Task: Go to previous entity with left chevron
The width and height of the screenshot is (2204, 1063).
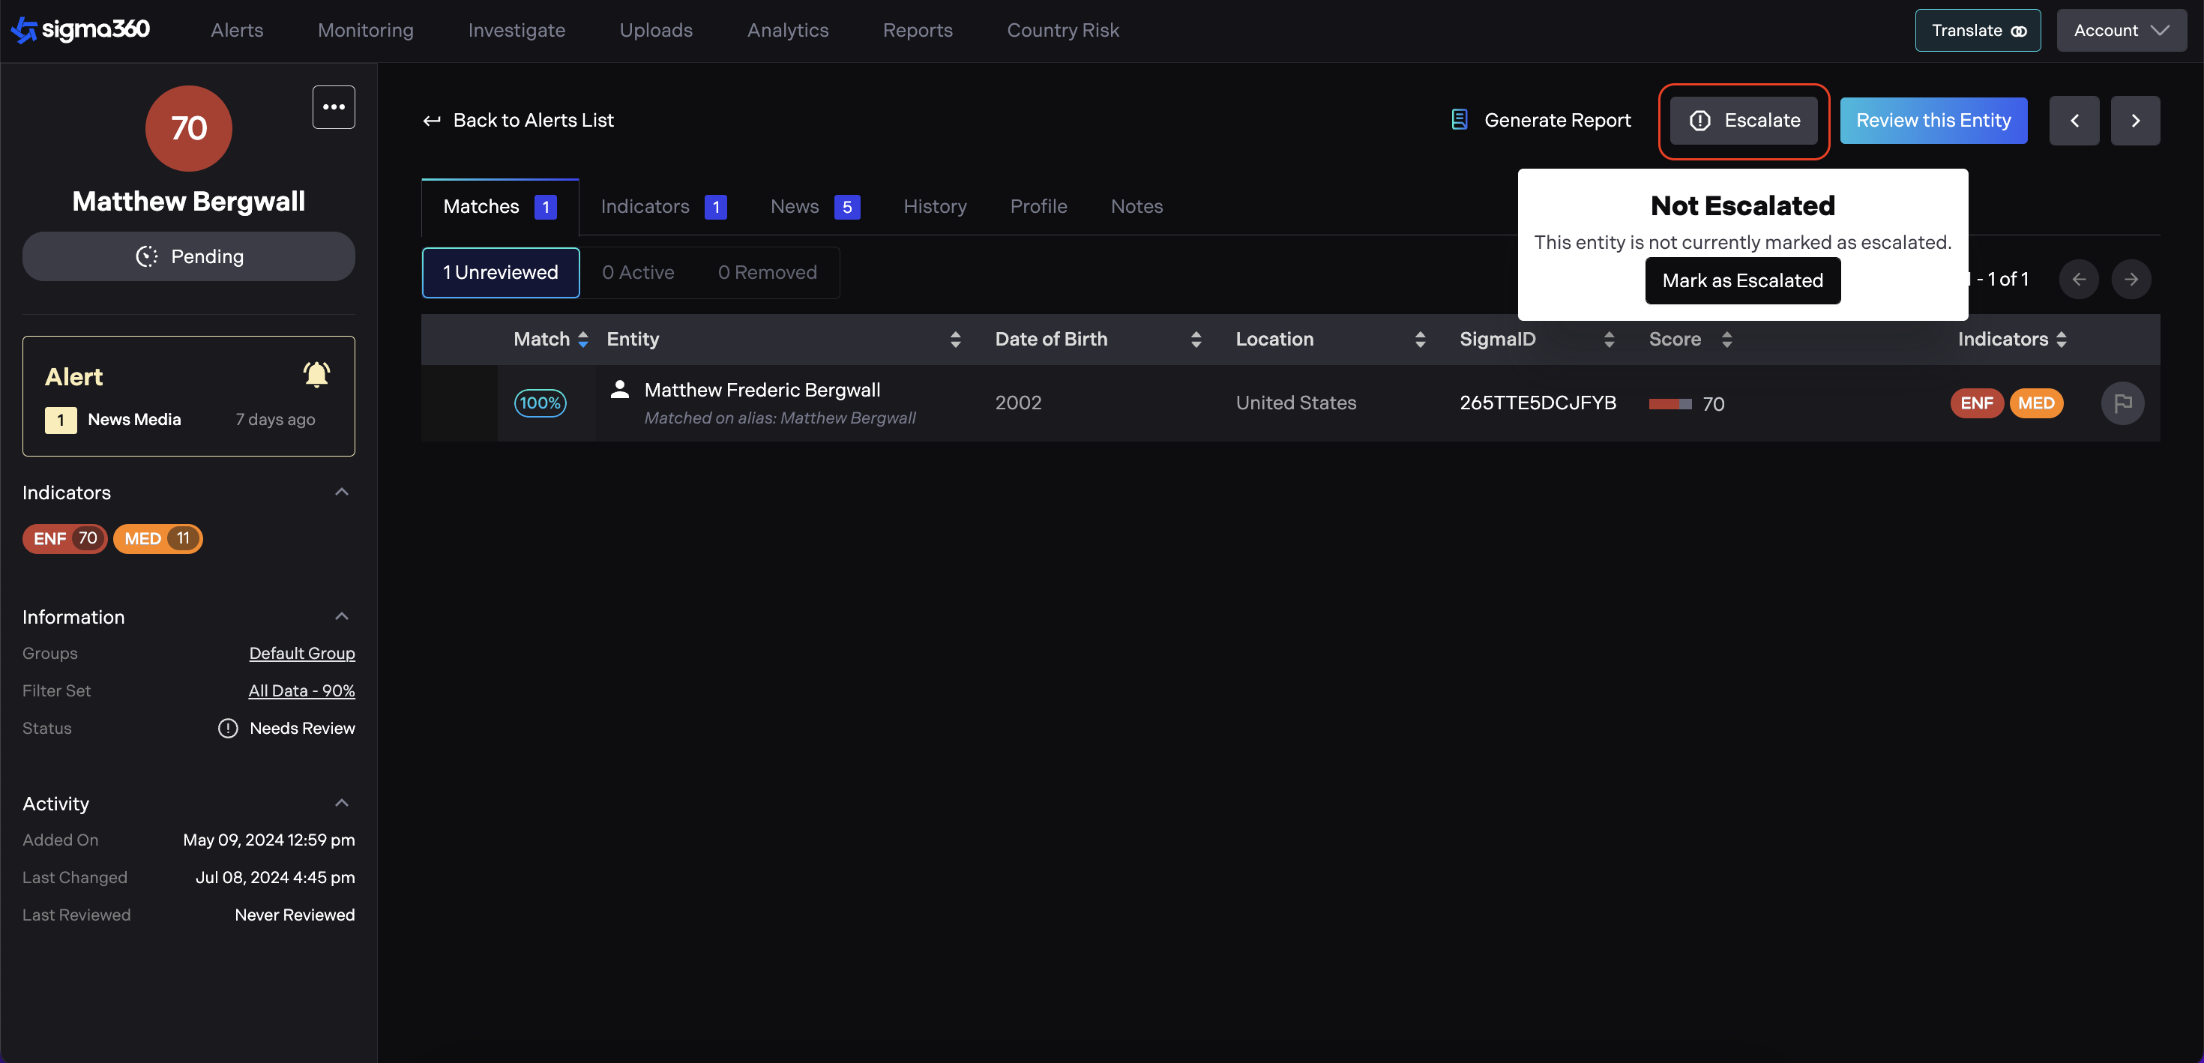Action: pyautogui.click(x=2074, y=121)
